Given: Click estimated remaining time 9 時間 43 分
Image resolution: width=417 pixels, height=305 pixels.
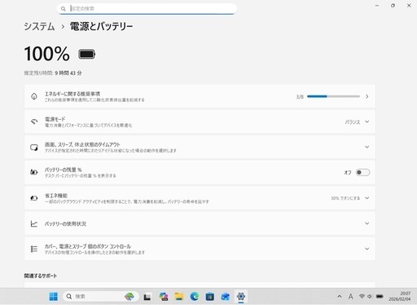Looking at the screenshot, I should coord(68,73).
